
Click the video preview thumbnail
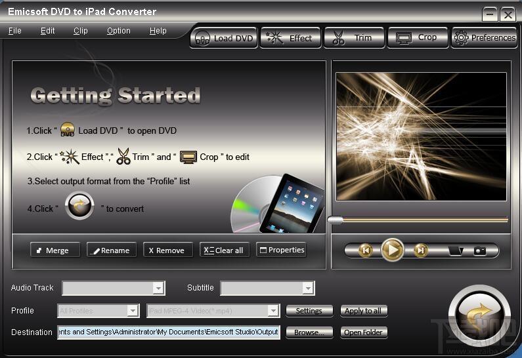coord(421,136)
